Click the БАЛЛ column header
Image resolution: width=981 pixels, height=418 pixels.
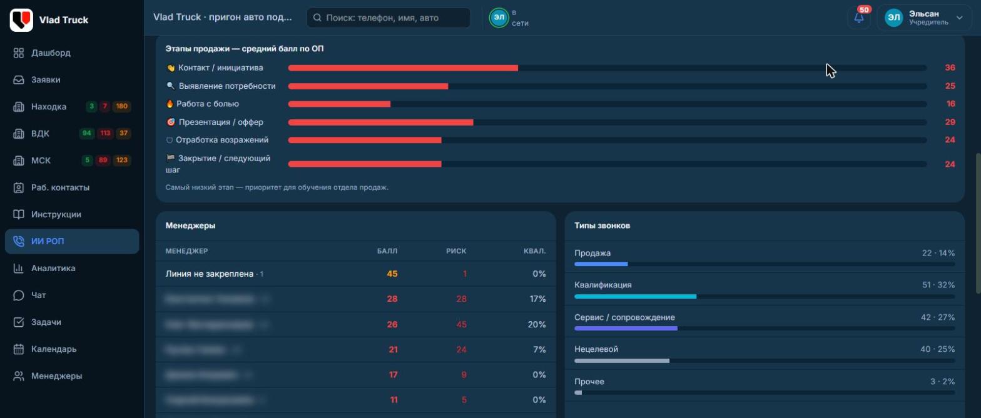click(x=387, y=251)
